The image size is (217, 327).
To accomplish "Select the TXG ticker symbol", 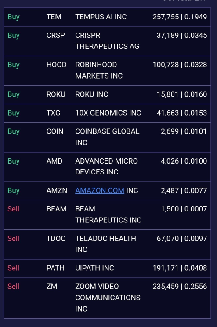I will pyautogui.click(x=53, y=113).
